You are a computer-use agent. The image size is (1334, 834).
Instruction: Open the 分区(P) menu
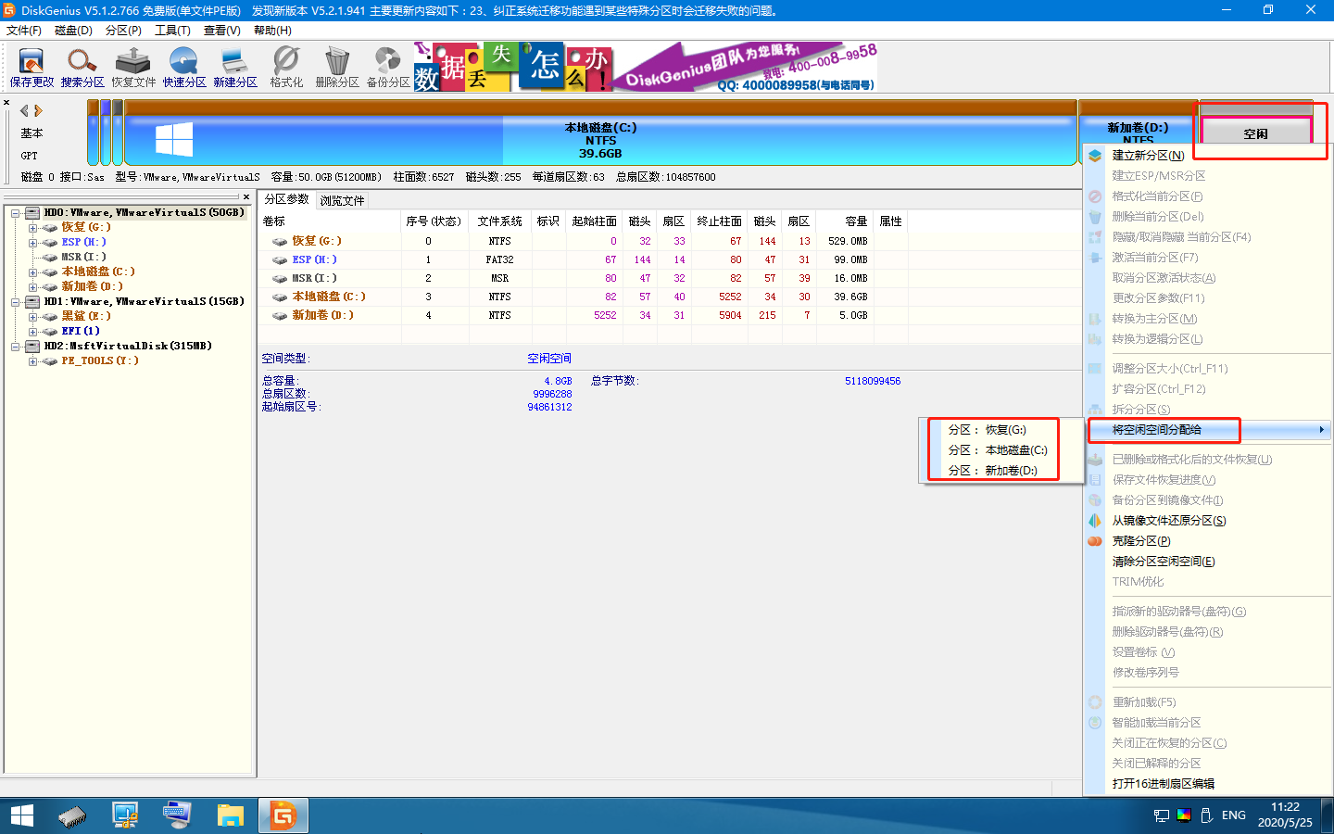pyautogui.click(x=123, y=31)
